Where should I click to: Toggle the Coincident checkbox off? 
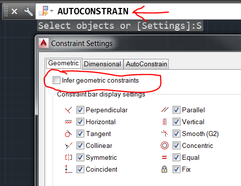tap(80, 169)
